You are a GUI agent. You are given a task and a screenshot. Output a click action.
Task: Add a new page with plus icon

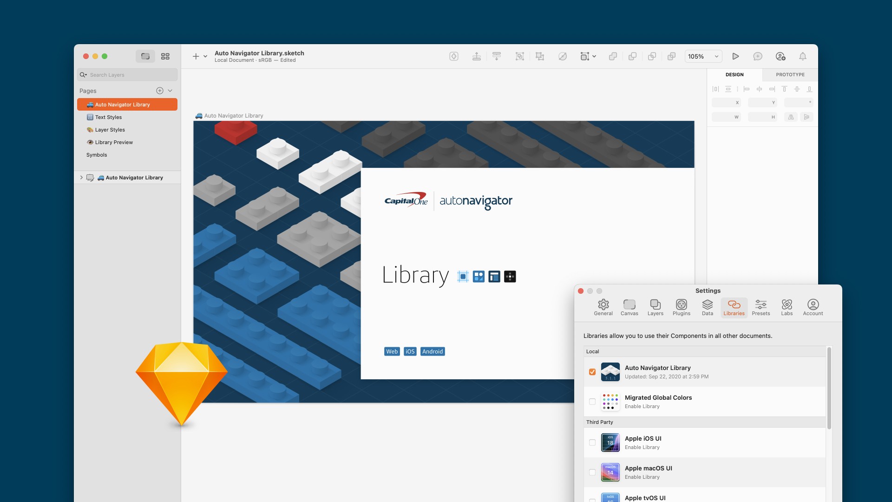pyautogui.click(x=160, y=91)
